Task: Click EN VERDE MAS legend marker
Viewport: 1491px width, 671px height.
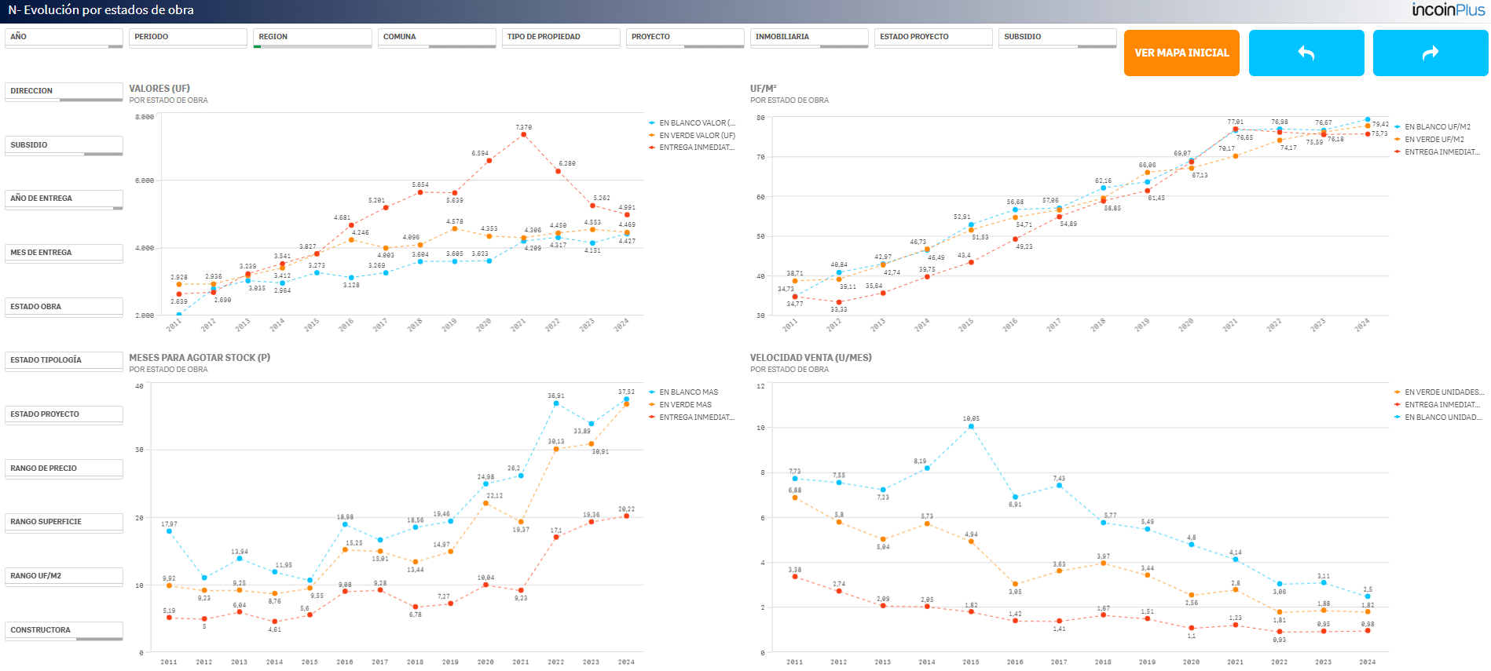Action: coord(652,405)
